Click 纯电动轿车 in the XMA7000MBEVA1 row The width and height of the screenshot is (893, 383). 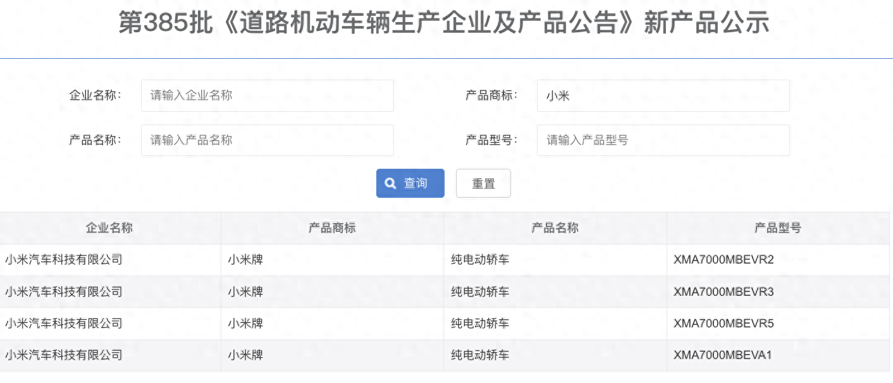point(480,355)
